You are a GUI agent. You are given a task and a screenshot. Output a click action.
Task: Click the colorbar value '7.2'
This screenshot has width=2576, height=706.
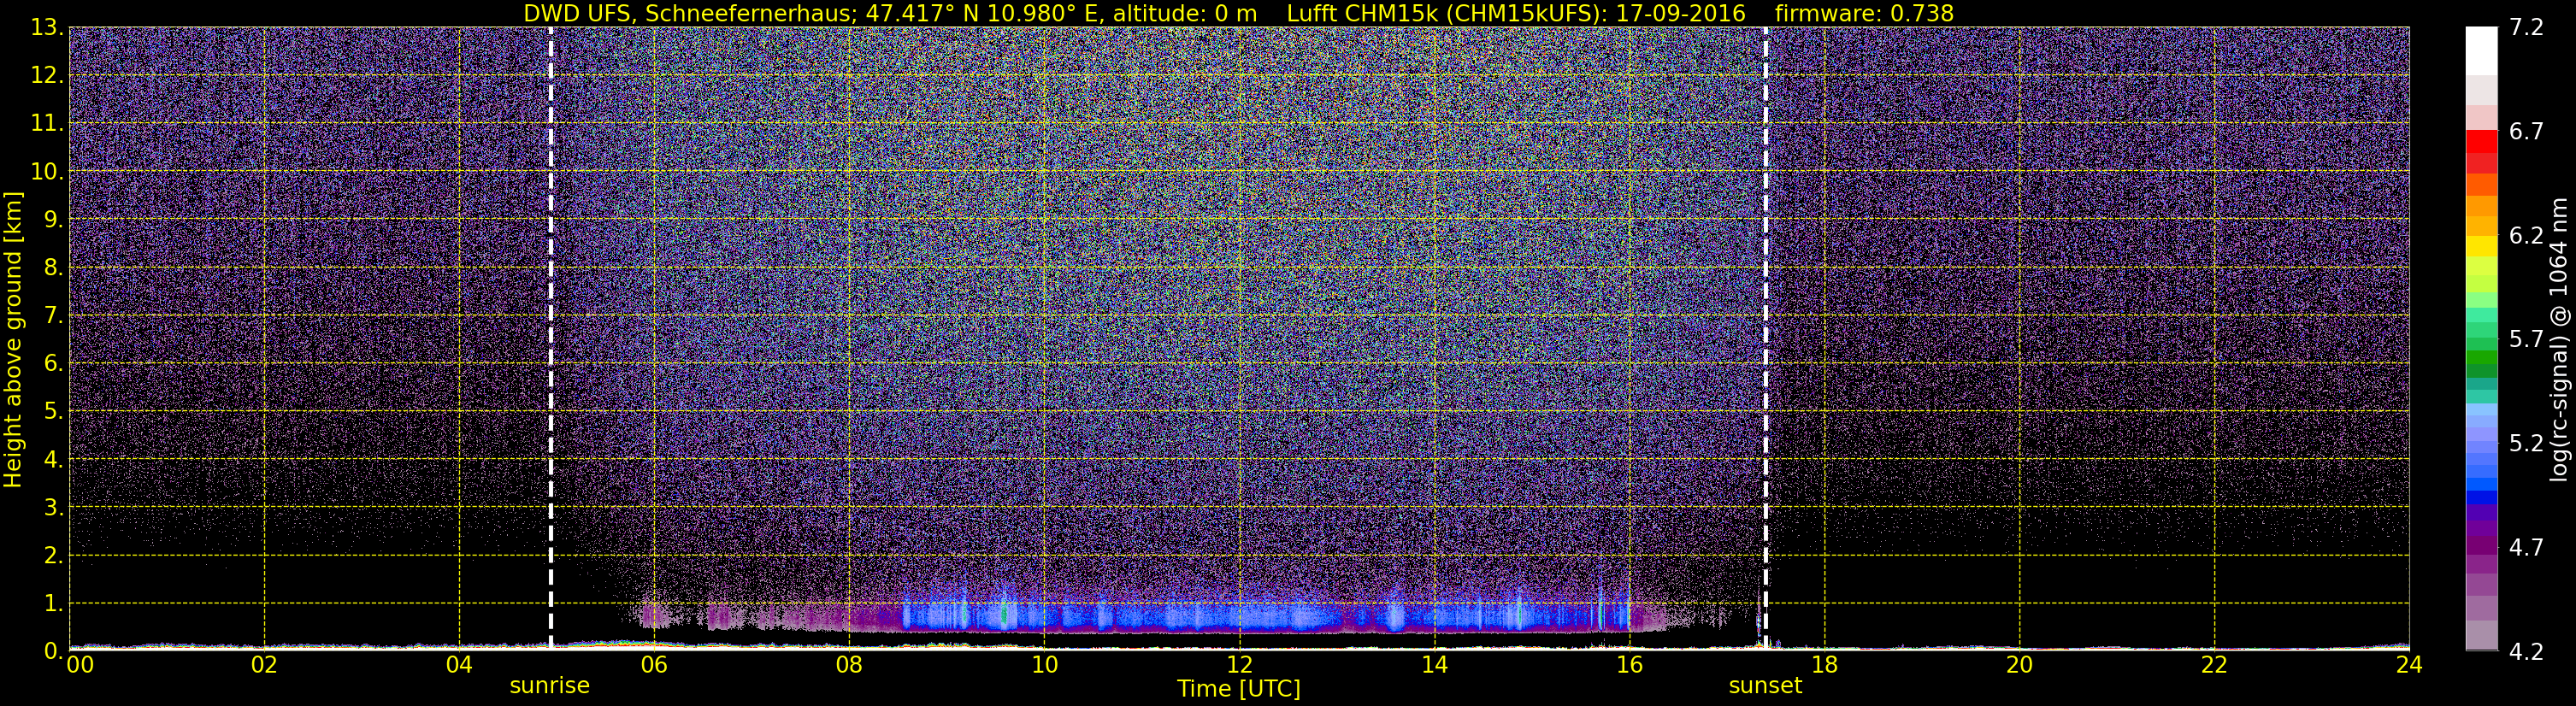pos(2526,27)
